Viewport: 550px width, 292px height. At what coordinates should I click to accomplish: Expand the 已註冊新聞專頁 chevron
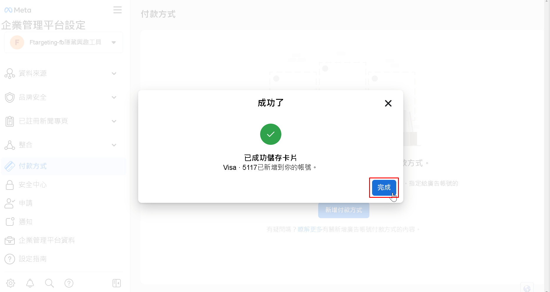(x=114, y=121)
